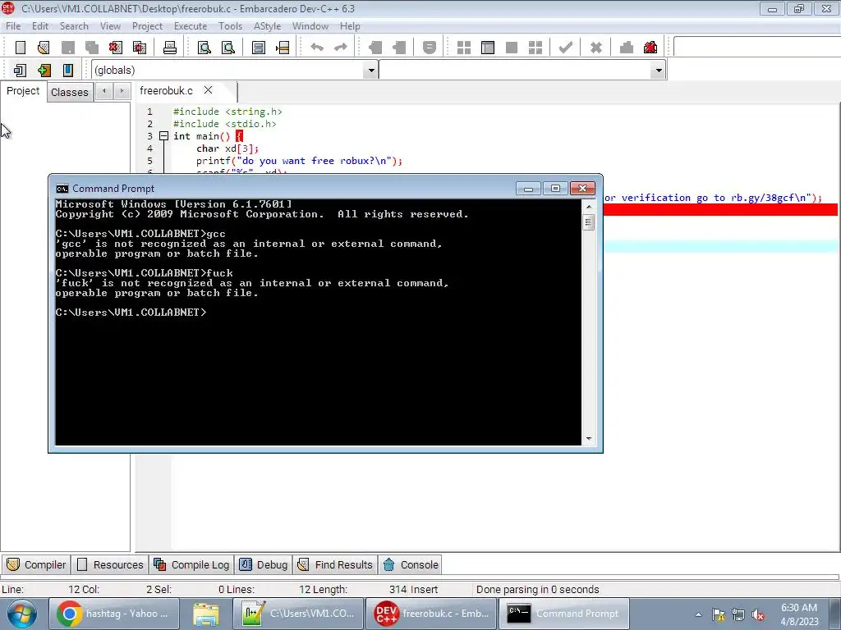Image resolution: width=841 pixels, height=630 pixels.
Task: Open the Execute menu
Action: [x=191, y=26]
